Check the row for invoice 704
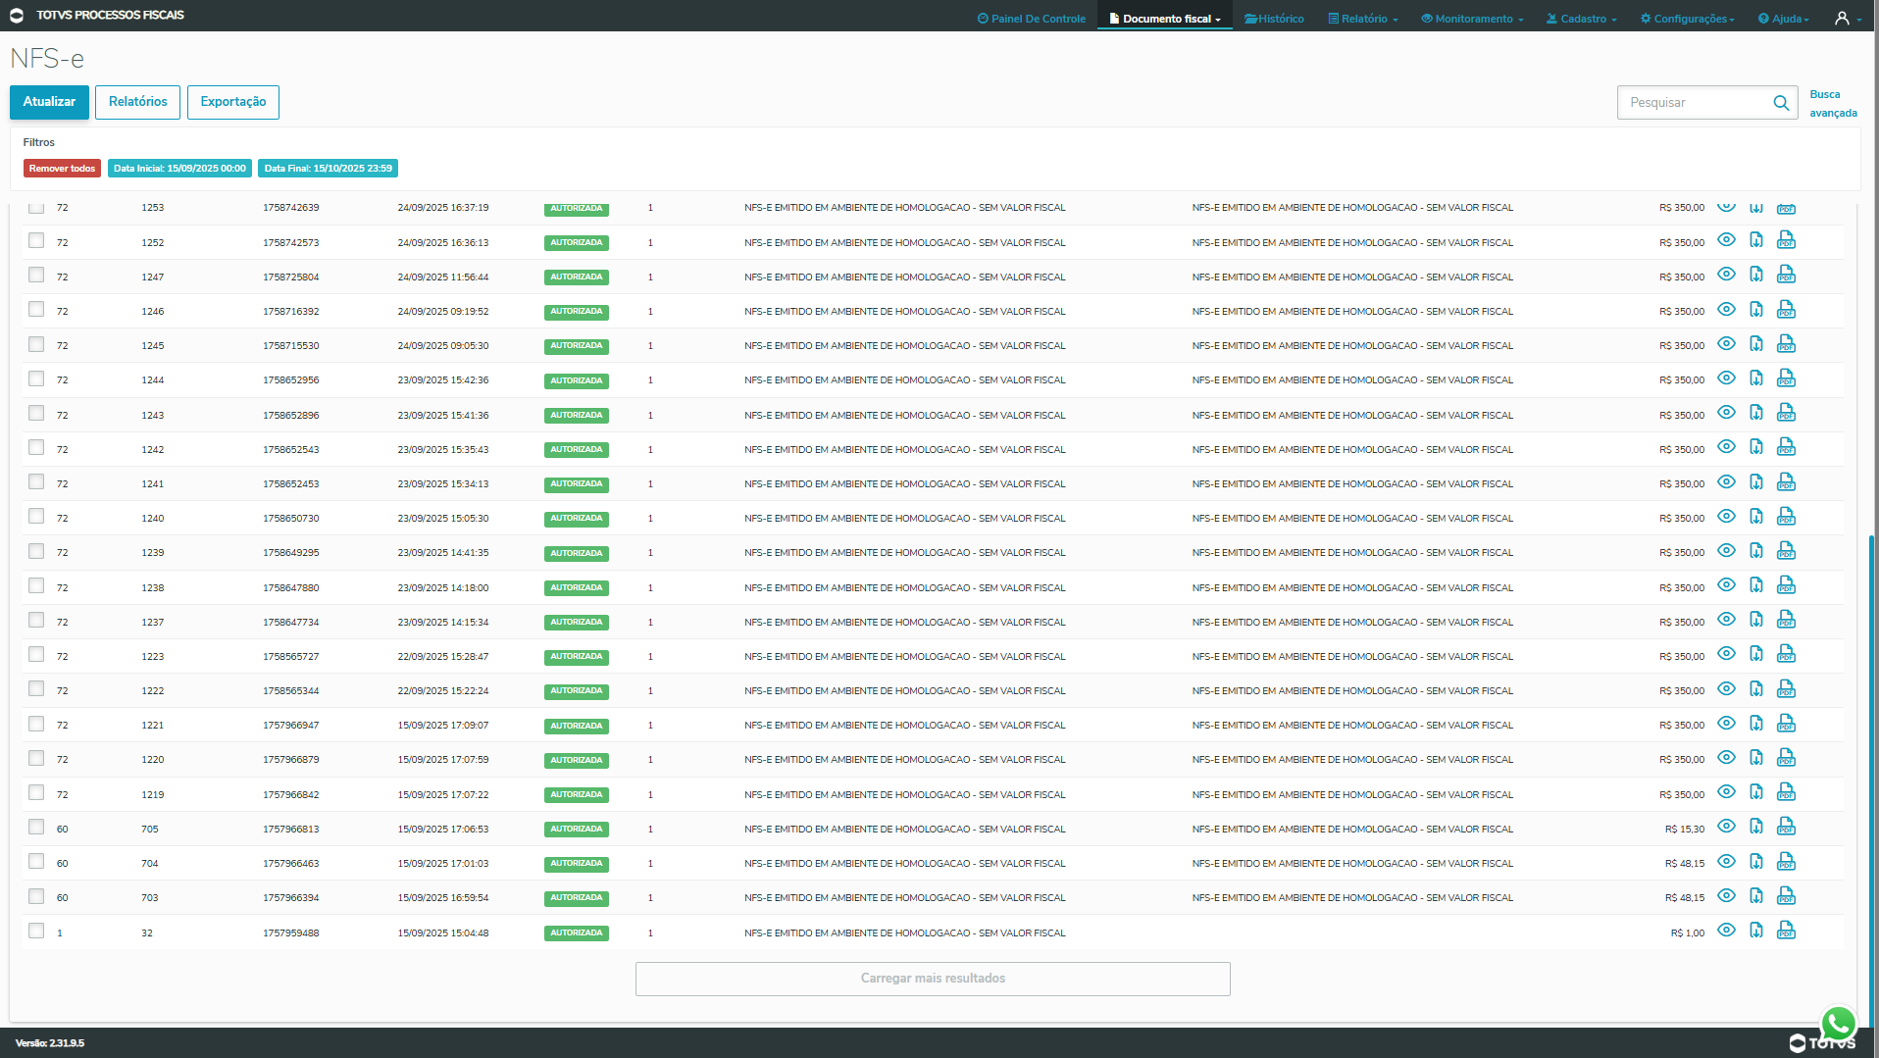 pos(36,862)
